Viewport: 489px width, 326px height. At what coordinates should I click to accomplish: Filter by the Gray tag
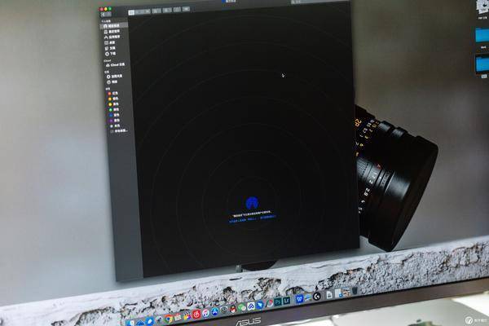coord(115,126)
